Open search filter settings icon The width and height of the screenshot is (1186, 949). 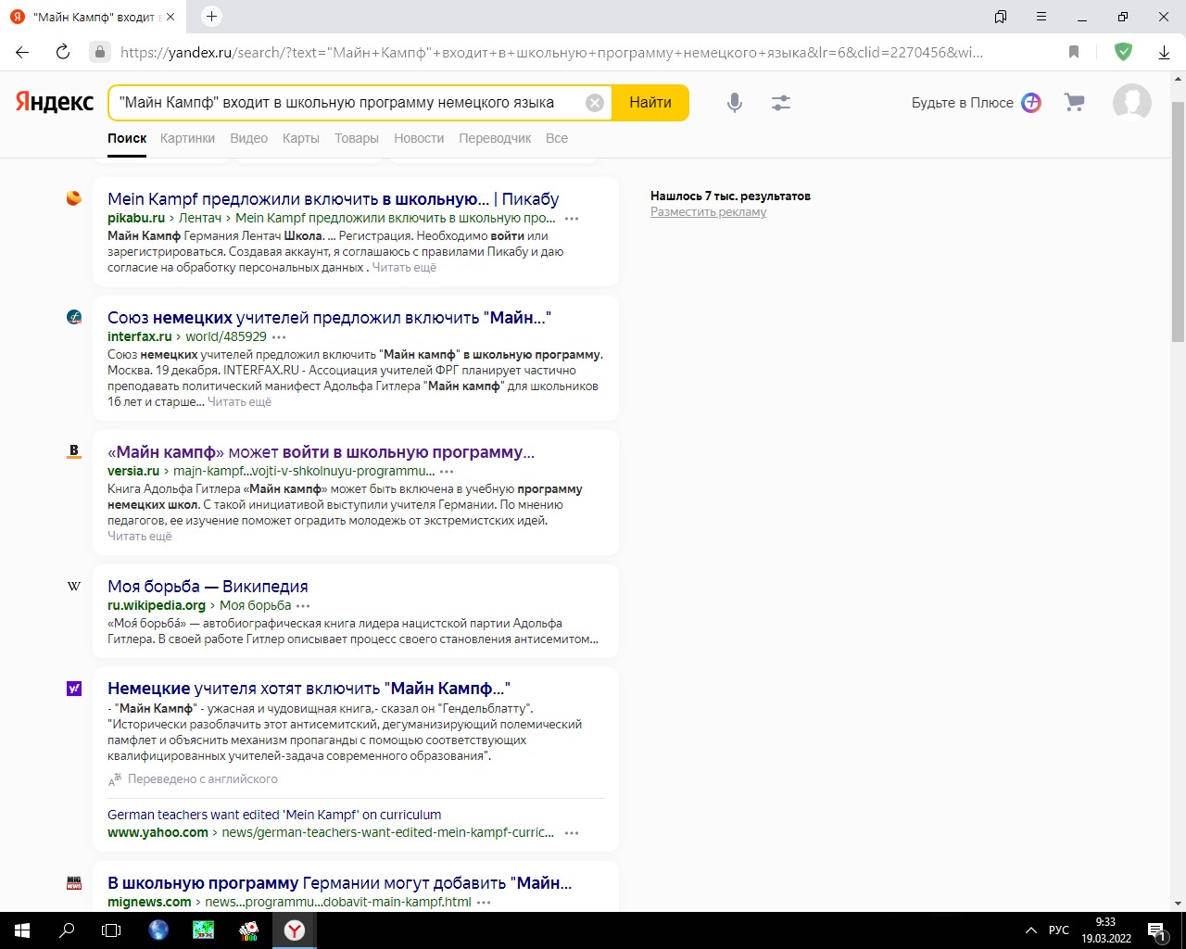781,103
